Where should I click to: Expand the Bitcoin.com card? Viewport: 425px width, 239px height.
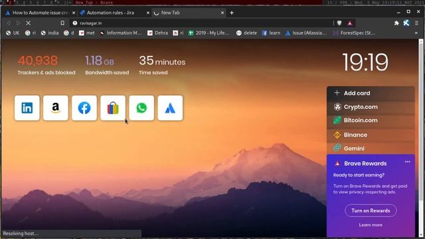tap(371, 120)
